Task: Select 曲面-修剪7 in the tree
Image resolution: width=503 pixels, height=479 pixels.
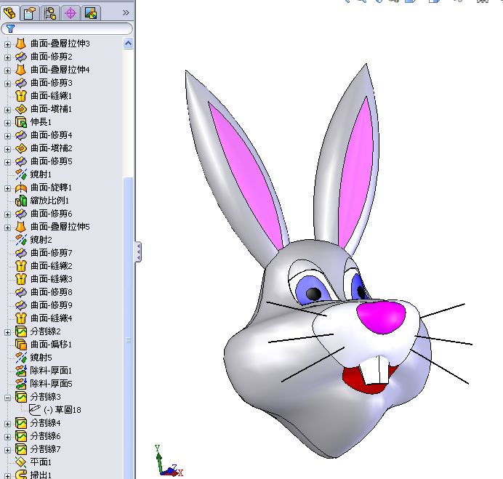Action: (52, 253)
